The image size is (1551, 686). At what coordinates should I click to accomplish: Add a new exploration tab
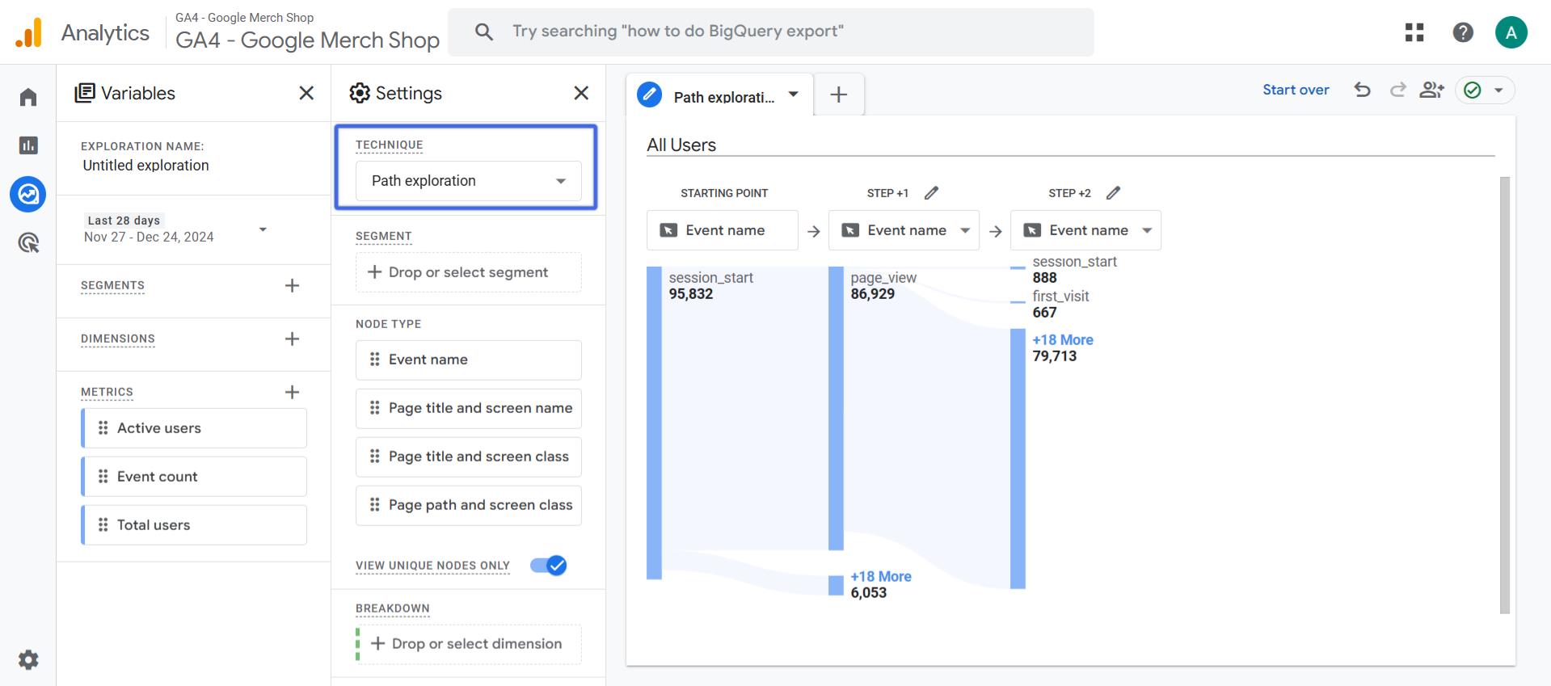(839, 95)
